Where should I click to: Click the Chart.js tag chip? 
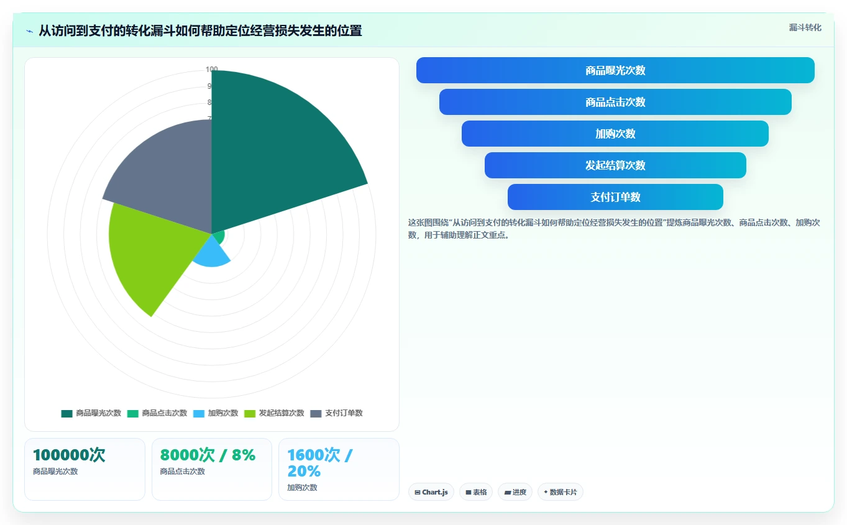[x=431, y=492]
